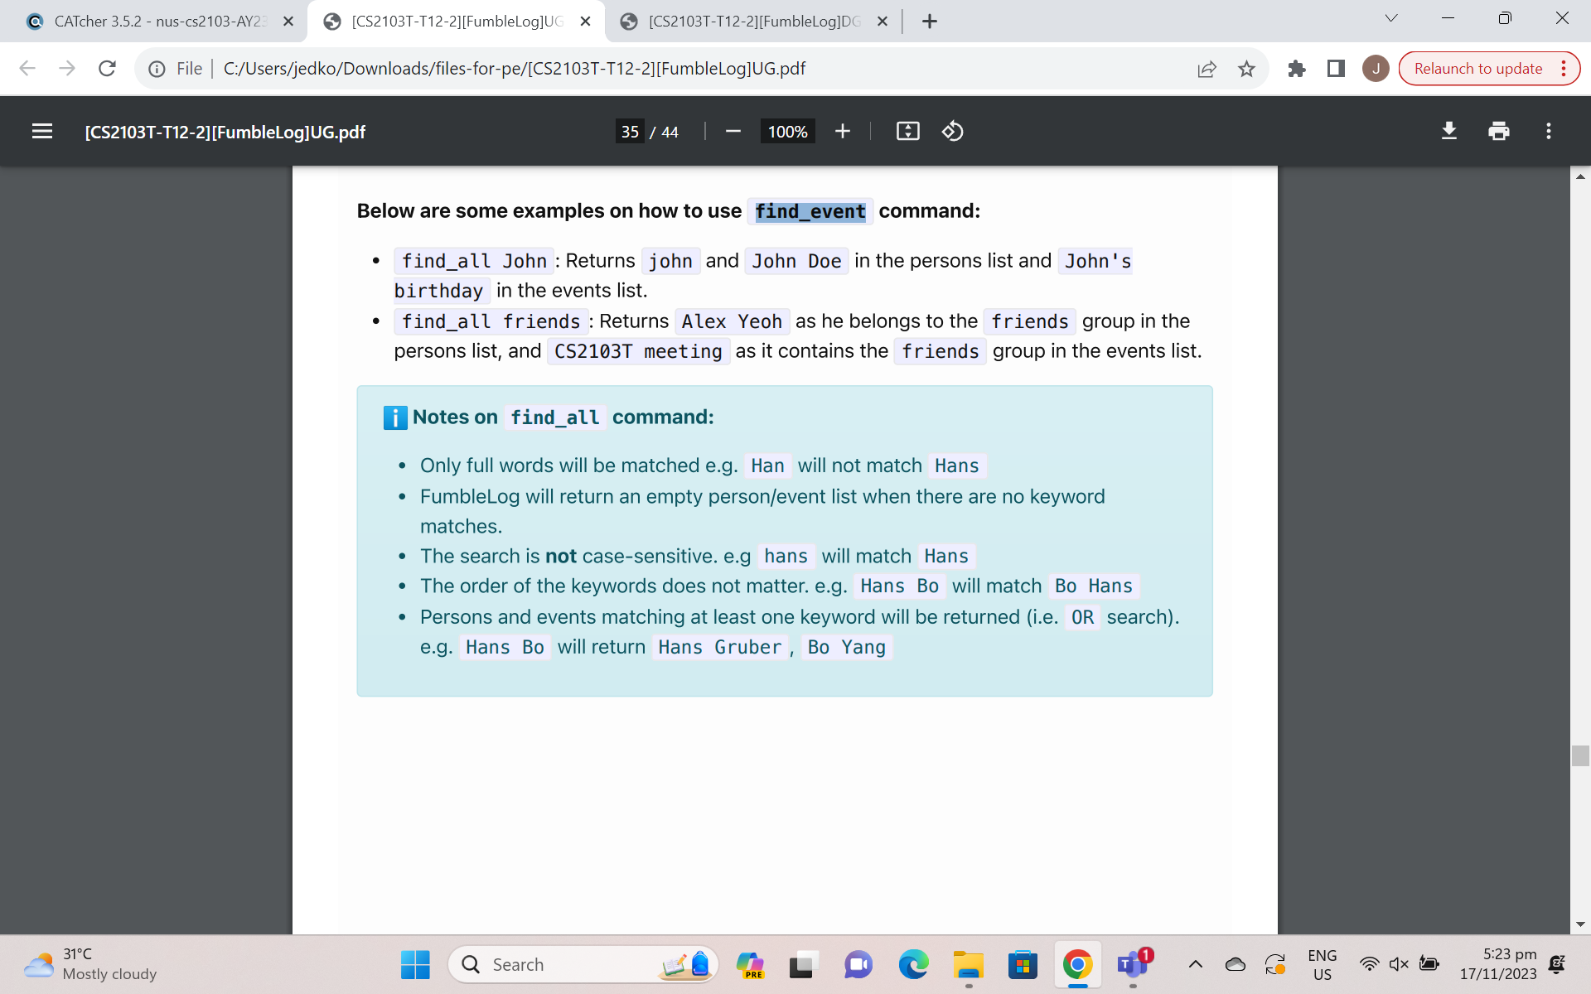The image size is (1591, 994).
Task: Open the PDF viewer more actions menu
Action: tap(1548, 132)
